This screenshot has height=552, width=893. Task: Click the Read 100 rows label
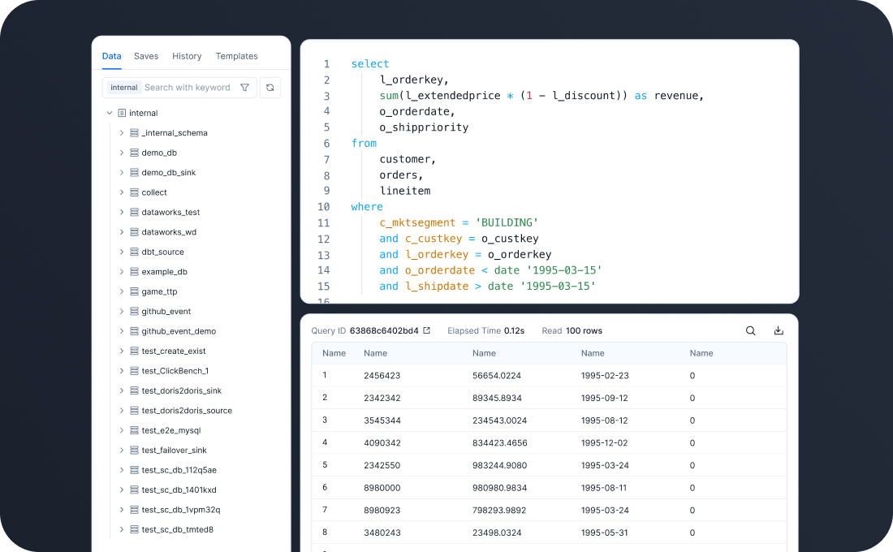(572, 330)
